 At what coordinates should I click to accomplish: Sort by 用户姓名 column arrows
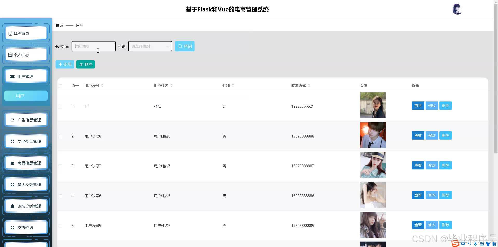171,85
